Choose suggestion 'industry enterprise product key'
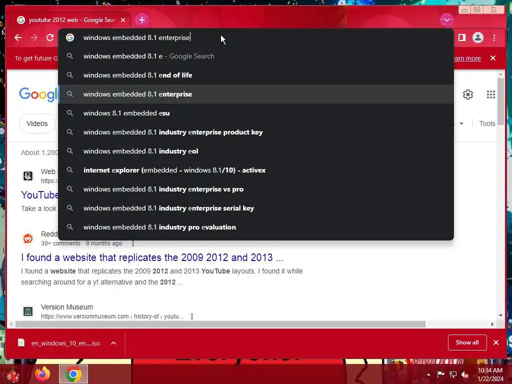The width and height of the screenshot is (512, 384). click(256, 132)
